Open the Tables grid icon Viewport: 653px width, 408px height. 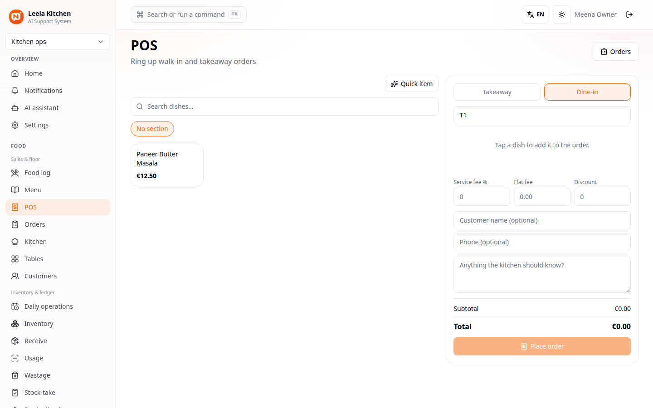15,259
